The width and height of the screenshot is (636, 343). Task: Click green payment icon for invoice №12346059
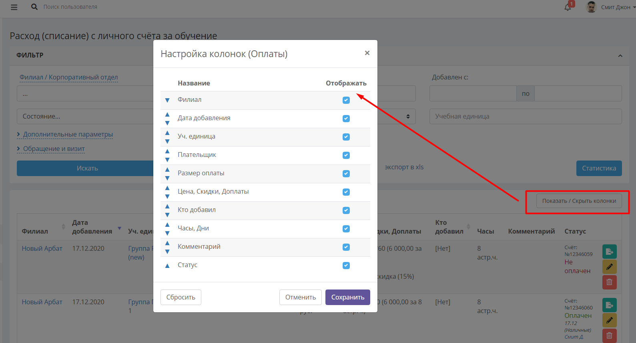pos(609,252)
